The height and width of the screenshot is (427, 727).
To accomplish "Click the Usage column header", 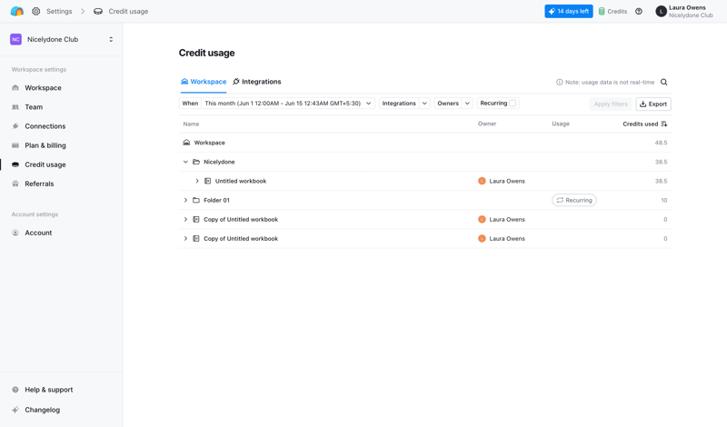I will [x=561, y=124].
